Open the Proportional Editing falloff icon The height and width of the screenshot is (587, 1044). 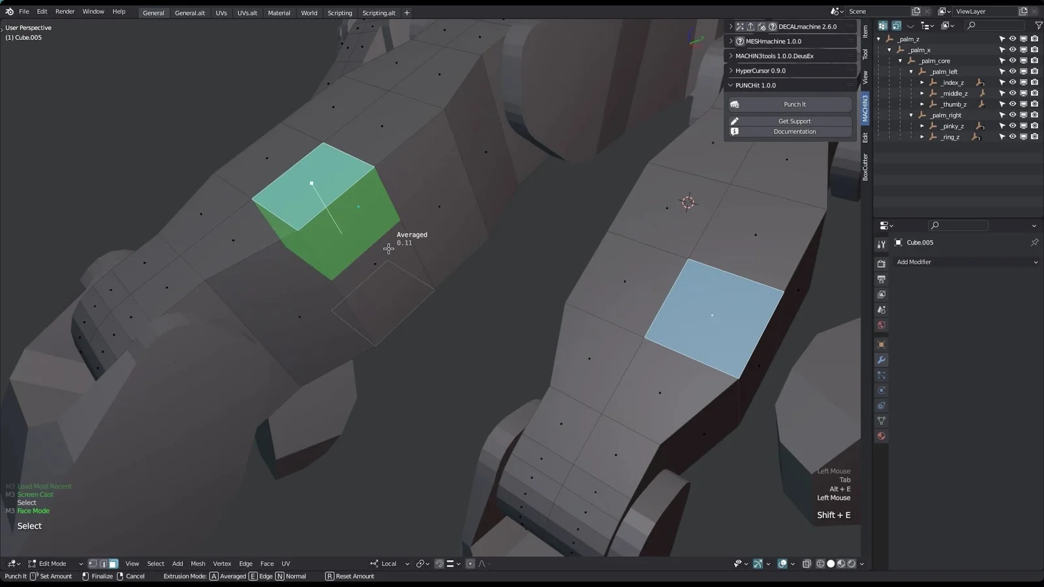tap(482, 564)
